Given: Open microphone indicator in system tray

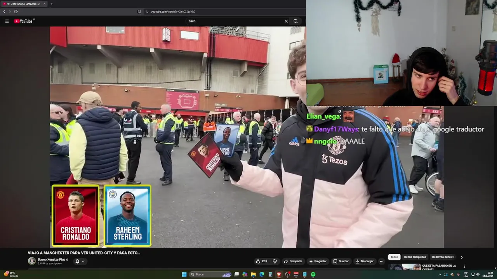Looking at the screenshot, I should 458,274.
